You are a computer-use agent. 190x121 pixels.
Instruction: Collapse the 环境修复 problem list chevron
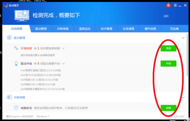[x=63, y=48]
